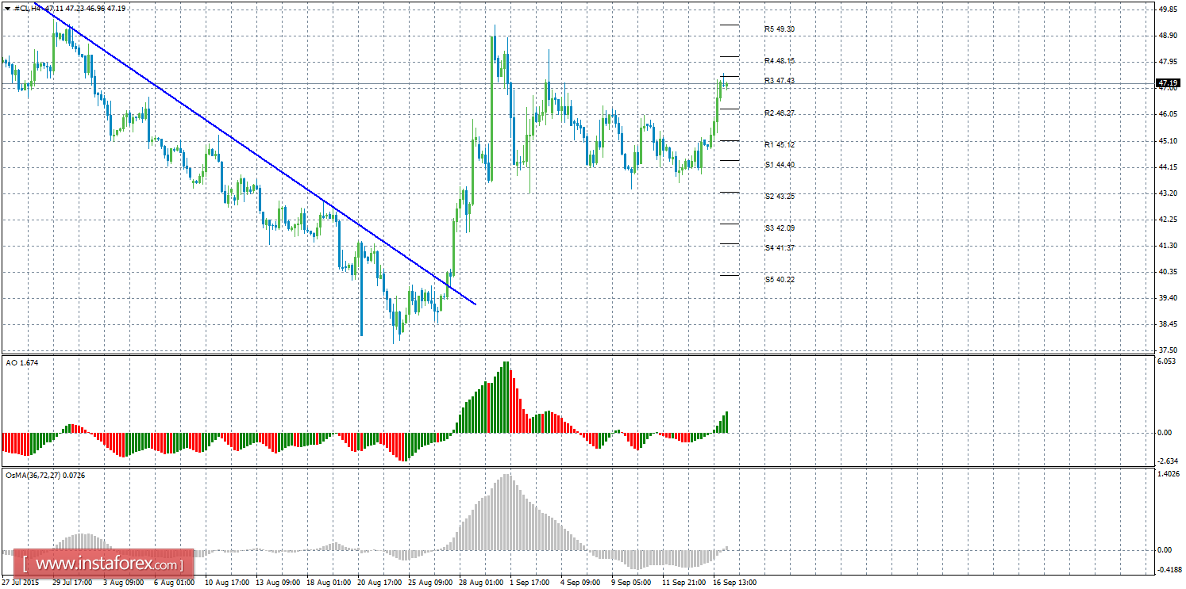Screen dimensions: 1186x589
Task: Click the R2 46.27 resistance label
Action: 779,113
